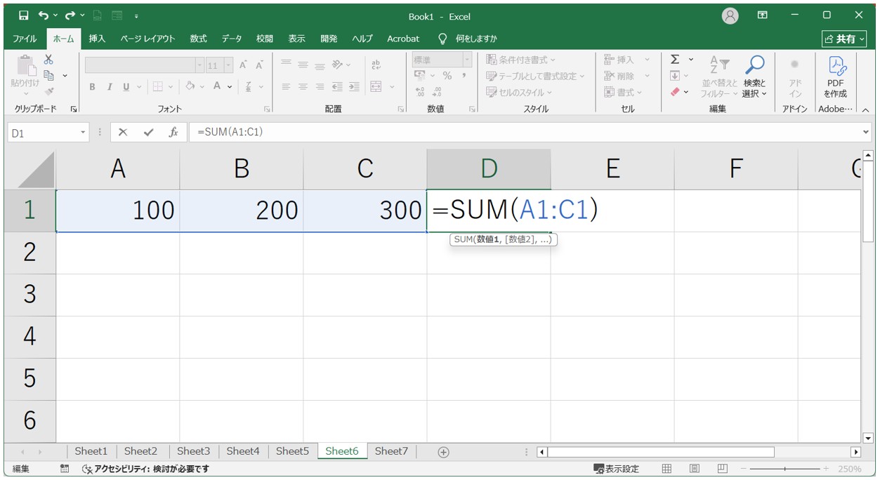
Task: Select the row 3 header
Action: [29, 294]
